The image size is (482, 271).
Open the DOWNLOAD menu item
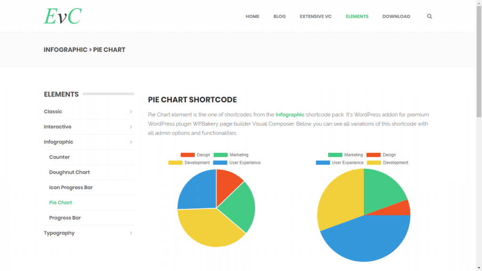tap(396, 16)
